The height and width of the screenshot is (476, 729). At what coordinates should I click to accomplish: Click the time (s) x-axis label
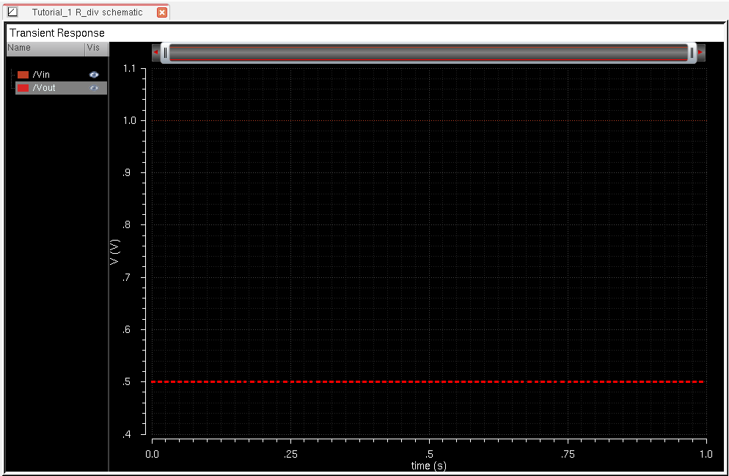[428, 466]
